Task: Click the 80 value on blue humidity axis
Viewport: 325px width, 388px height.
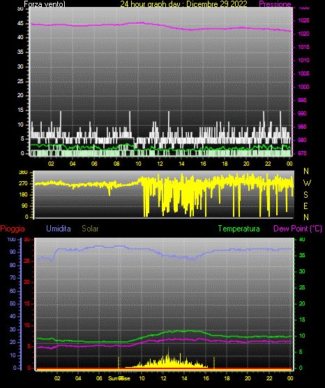Action: pyautogui.click(x=13, y=265)
